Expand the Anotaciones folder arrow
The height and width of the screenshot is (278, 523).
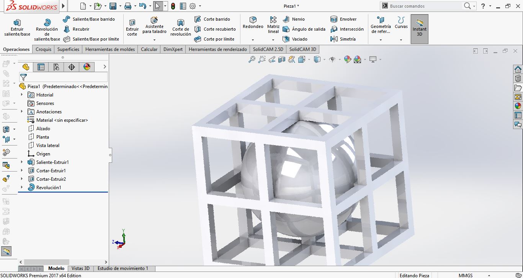[22, 112]
